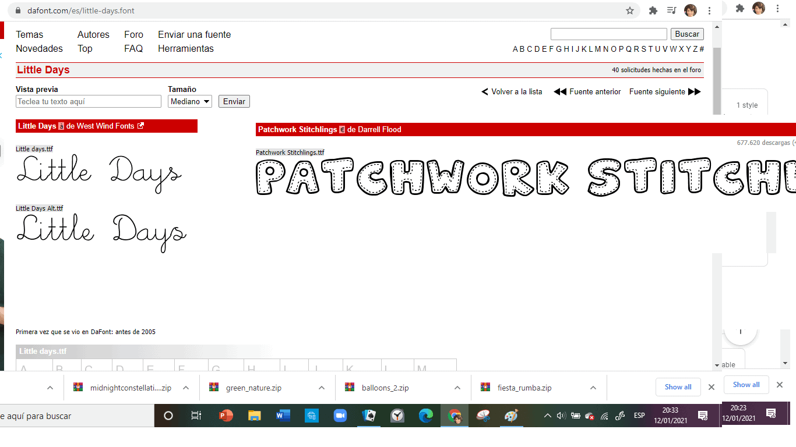Click the lock icon beside the dafont.com URL
796x447 pixels.
coord(17,10)
